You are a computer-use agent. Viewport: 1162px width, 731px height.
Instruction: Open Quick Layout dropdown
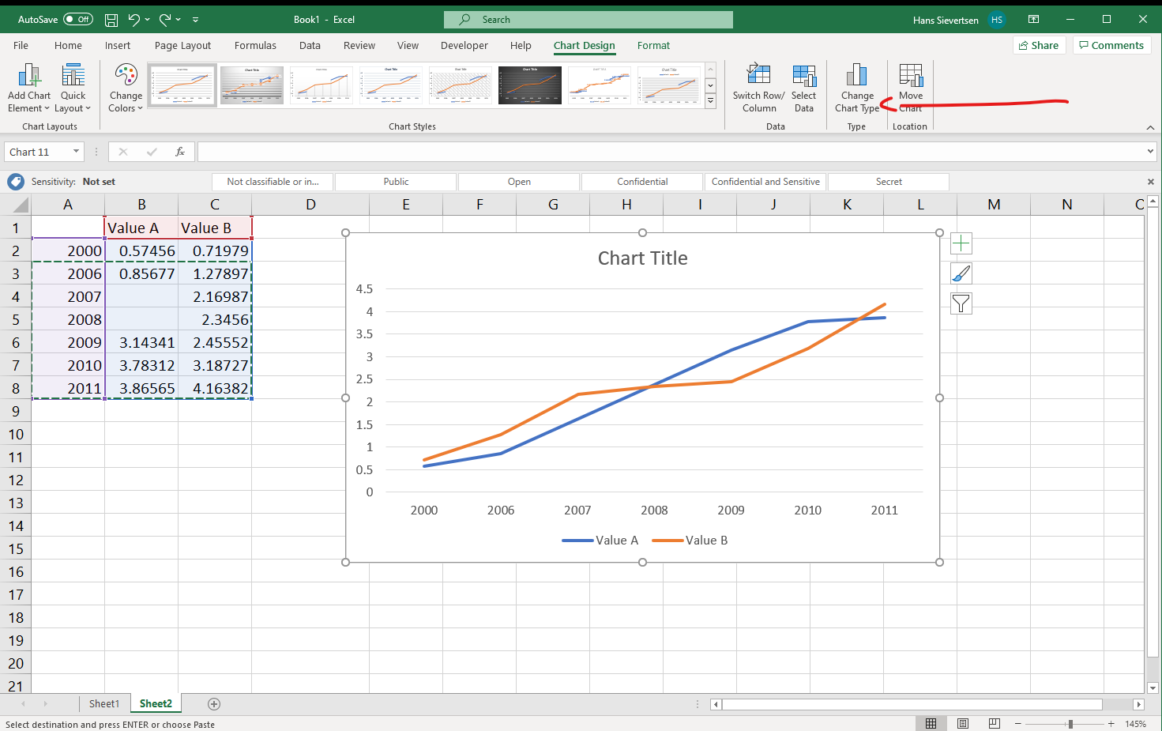(x=73, y=89)
